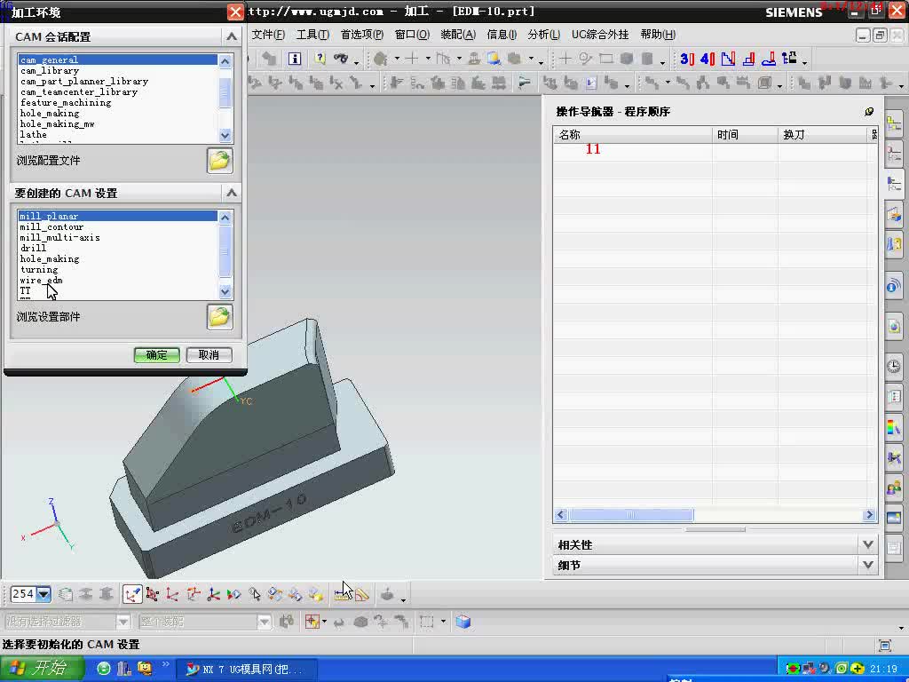
Task: Click the blue zigzag profile icon
Action: (728, 59)
